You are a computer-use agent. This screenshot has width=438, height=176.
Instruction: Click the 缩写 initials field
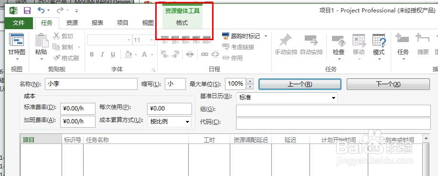click(175, 84)
